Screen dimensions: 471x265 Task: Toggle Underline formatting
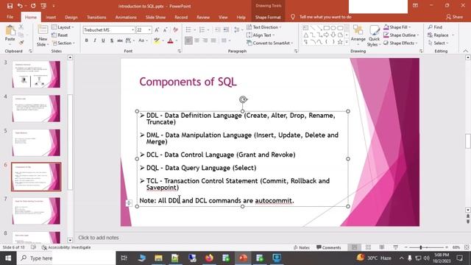click(x=103, y=40)
